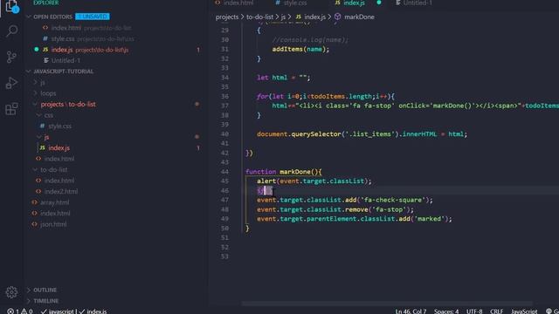559x314 pixels.
Task: Open index.html in the Open Editors list
Action: click(x=66, y=28)
